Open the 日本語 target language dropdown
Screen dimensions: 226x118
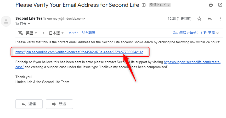56,33
